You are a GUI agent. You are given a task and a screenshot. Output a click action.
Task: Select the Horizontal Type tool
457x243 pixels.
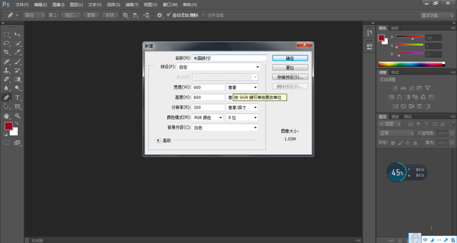17,97
